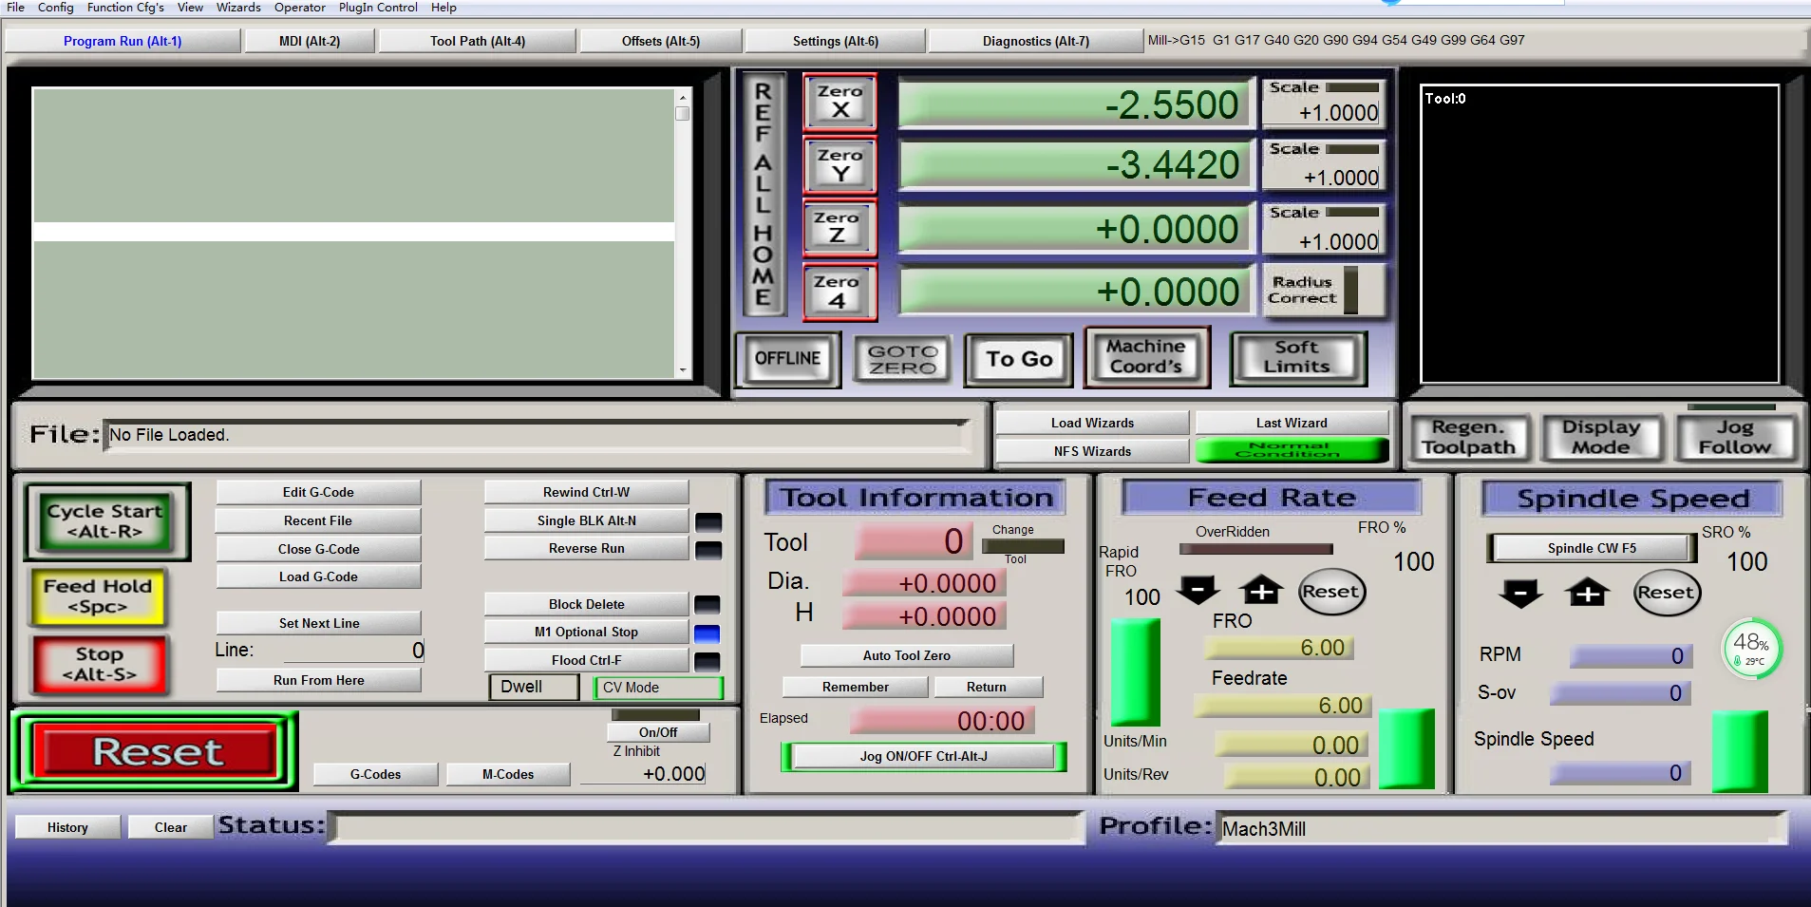The height and width of the screenshot is (907, 1811).
Task: Click the X axis DRO value field
Action: [1076, 104]
